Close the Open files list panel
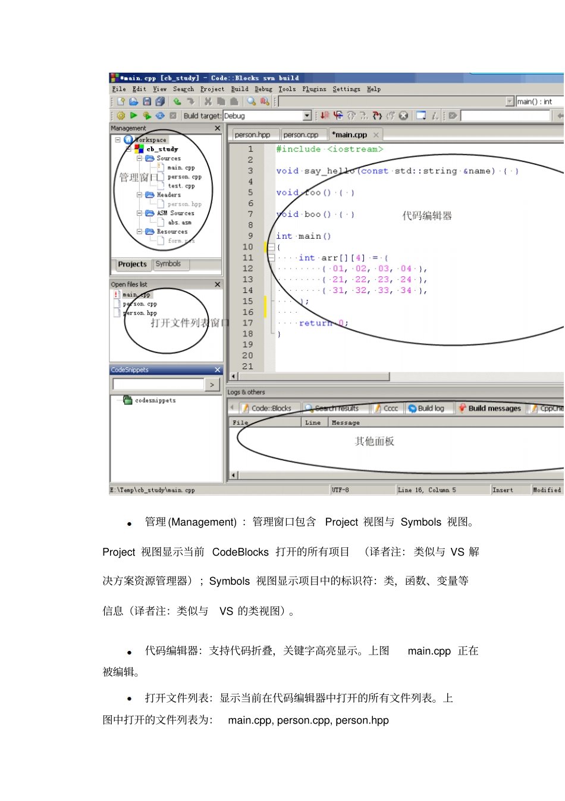This screenshot has width=565, height=801. tap(218, 285)
